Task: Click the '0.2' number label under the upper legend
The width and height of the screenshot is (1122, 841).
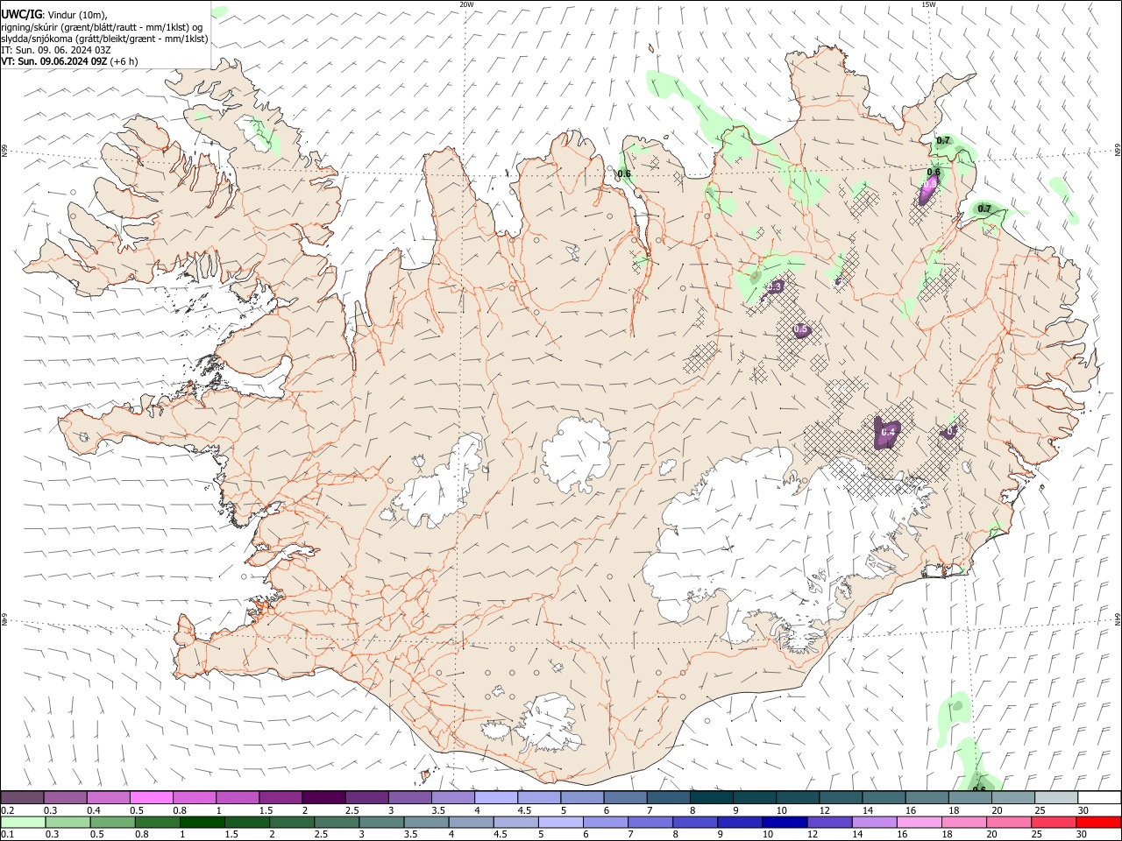Action: [x=8, y=810]
